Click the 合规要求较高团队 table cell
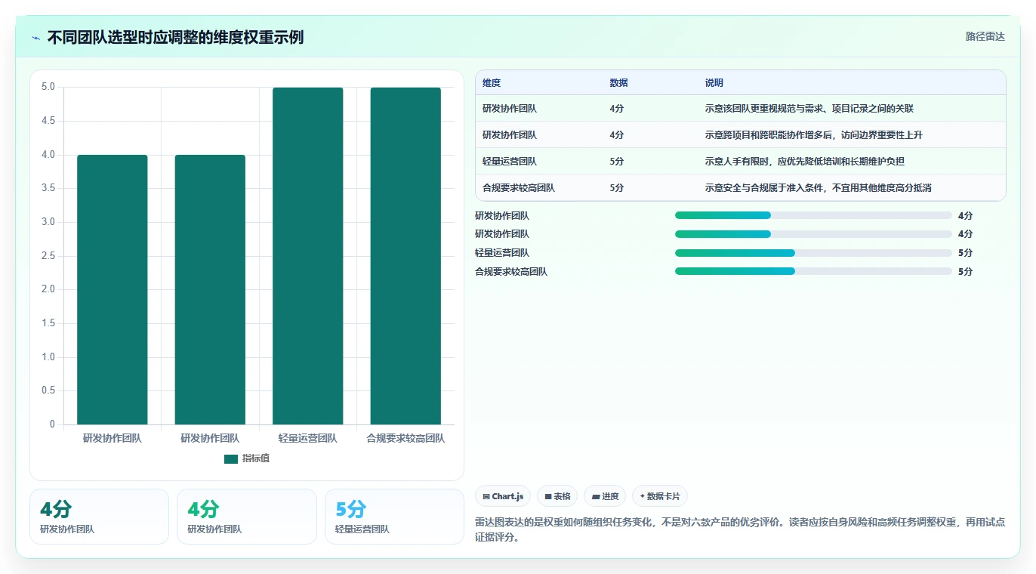 click(x=519, y=188)
